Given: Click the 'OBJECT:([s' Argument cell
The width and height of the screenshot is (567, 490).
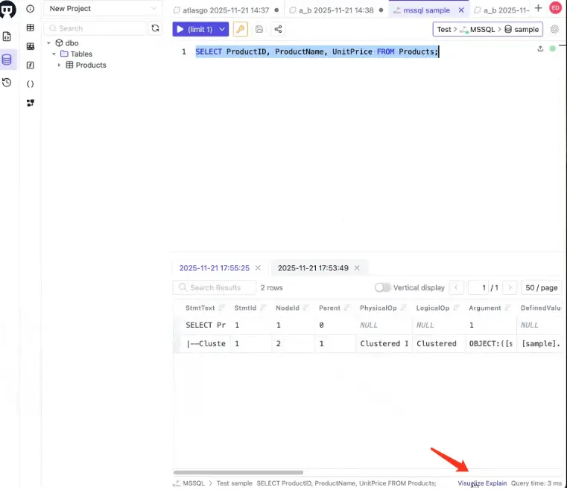Looking at the screenshot, I should (491, 343).
